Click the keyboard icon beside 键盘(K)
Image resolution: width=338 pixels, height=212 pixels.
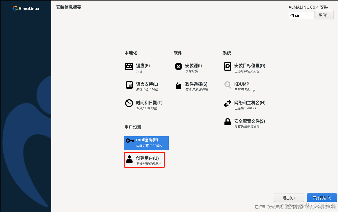[129, 67]
